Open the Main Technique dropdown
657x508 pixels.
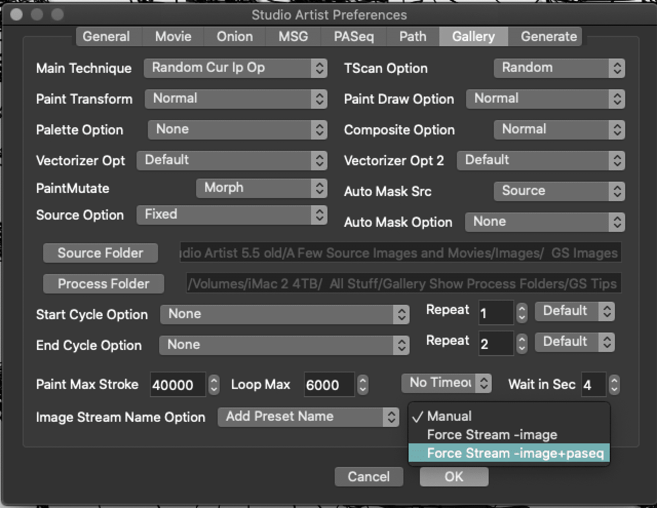tap(235, 68)
